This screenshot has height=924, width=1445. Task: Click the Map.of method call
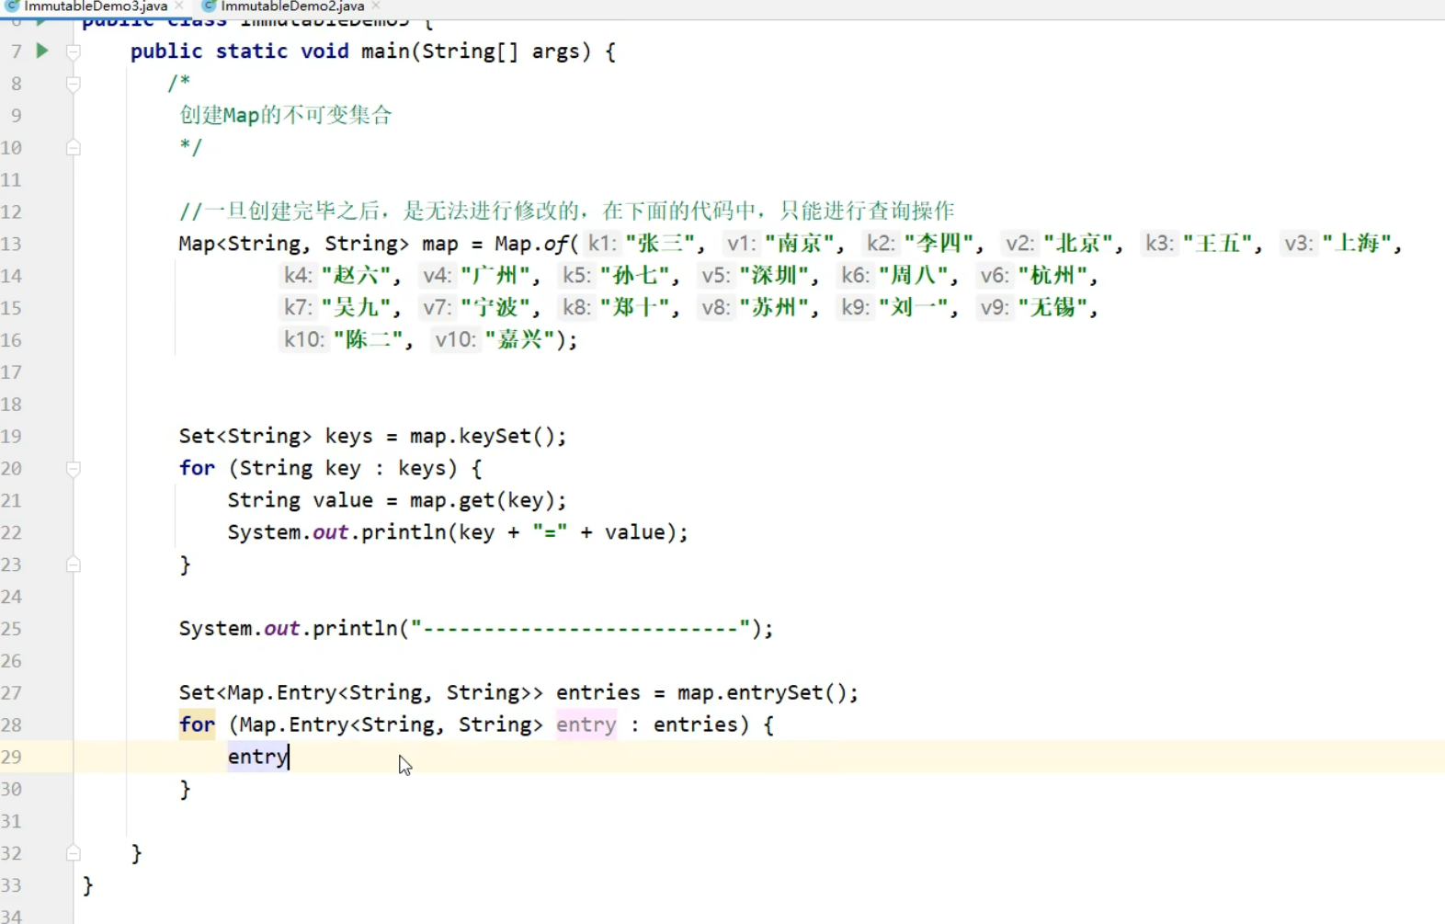tap(531, 244)
